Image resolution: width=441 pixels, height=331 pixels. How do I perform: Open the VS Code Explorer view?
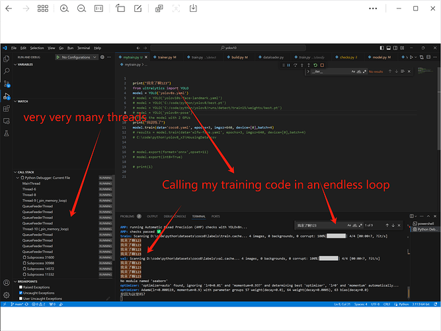[6, 59]
